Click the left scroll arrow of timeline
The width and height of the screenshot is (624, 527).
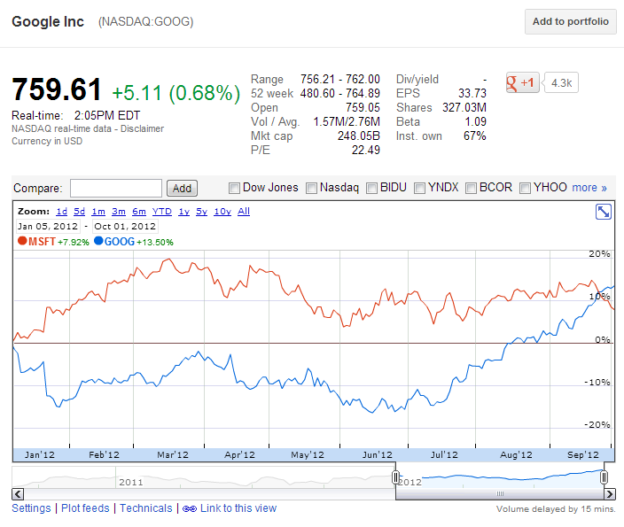[17, 493]
